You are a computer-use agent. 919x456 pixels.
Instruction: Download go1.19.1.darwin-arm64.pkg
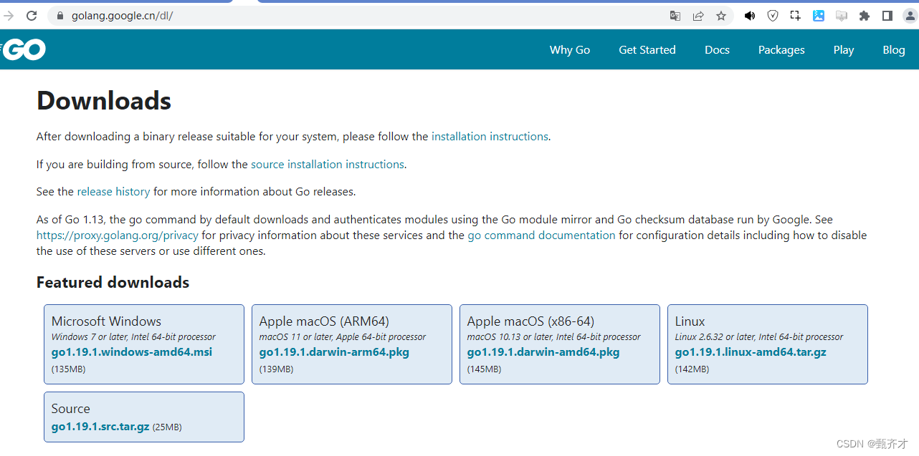[x=334, y=352]
